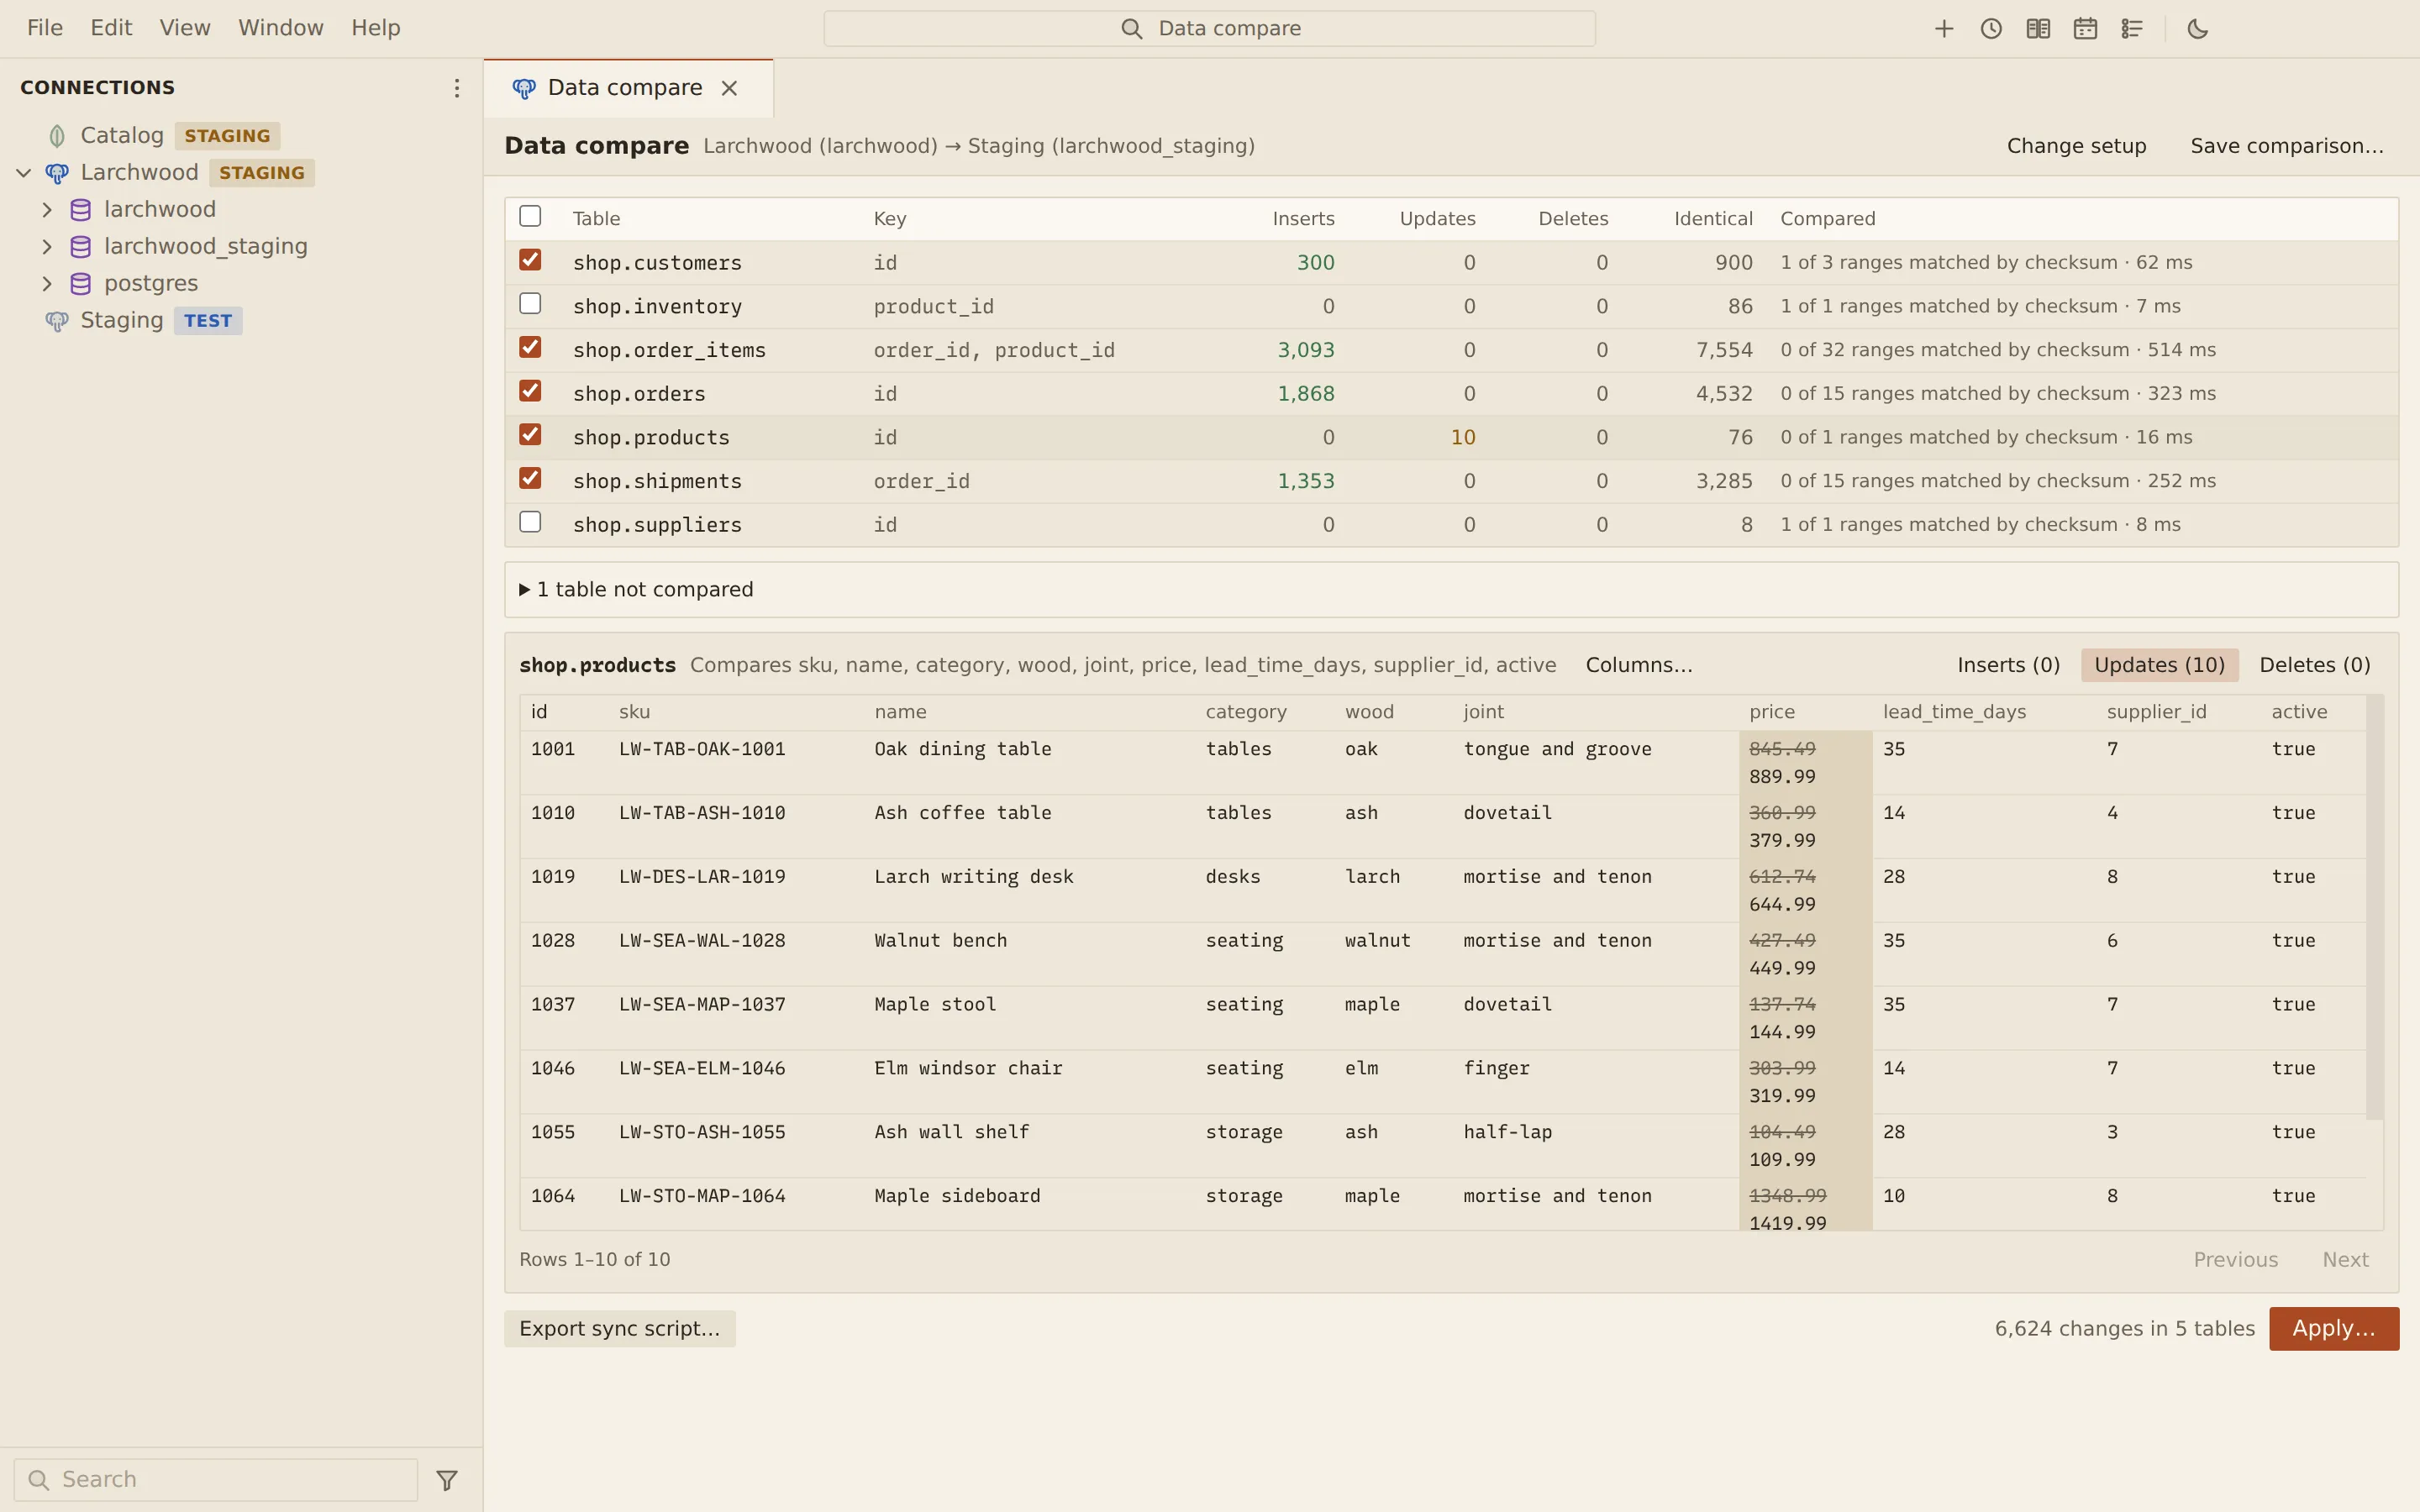This screenshot has width=2420, height=1512.
Task: Focus the sidebar Search field
Action: [216, 1480]
